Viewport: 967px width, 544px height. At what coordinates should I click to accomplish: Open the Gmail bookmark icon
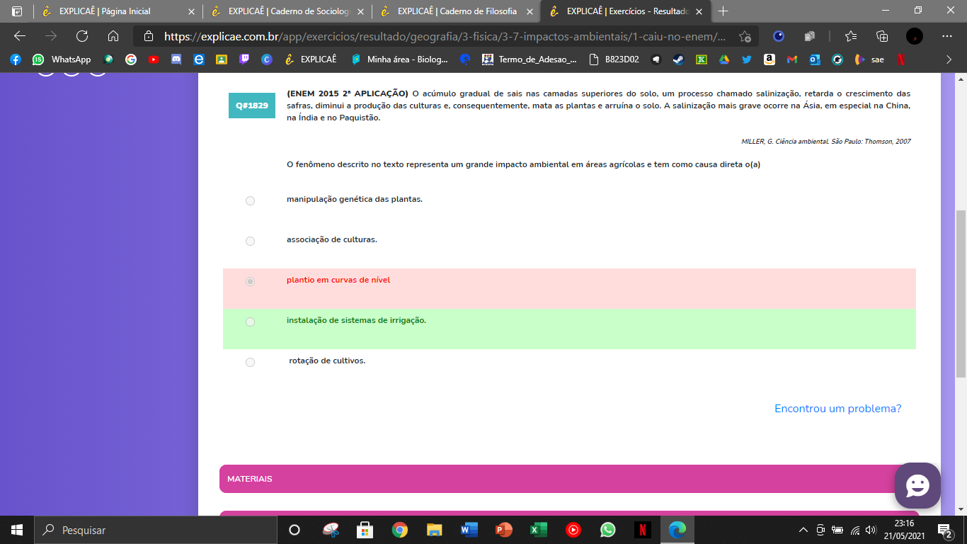pyautogui.click(x=792, y=59)
